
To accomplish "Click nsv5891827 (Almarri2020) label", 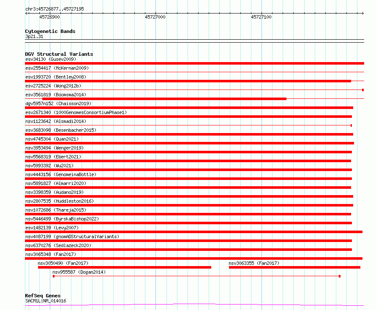I will [x=56, y=183].
